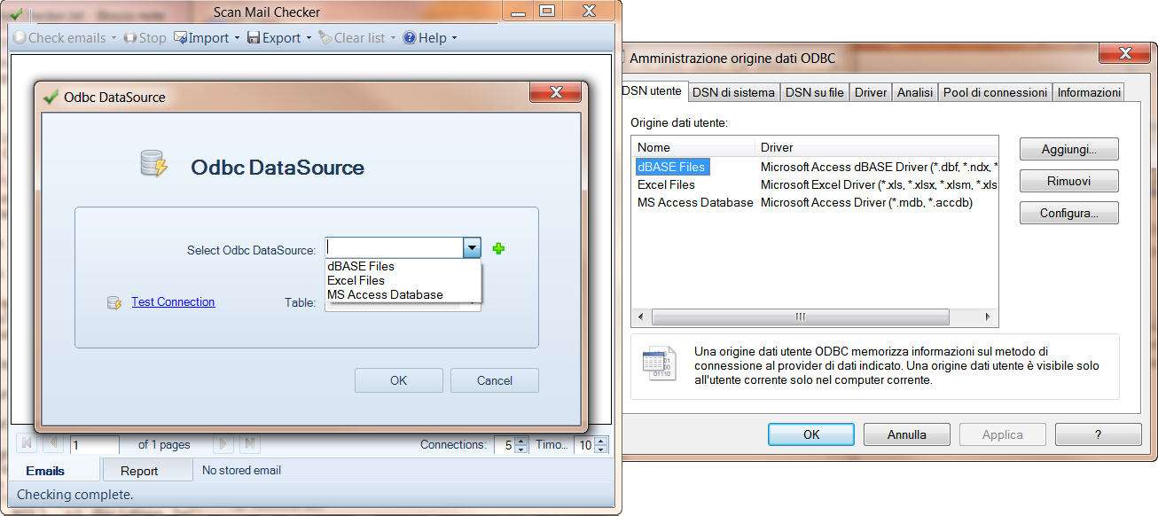Image resolution: width=1158 pixels, height=516 pixels.
Task: Click the Aggiungi... button
Action: 1068,149
